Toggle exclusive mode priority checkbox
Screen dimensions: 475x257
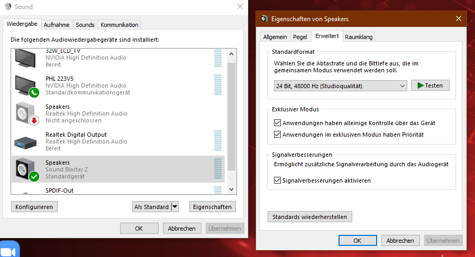(277, 134)
